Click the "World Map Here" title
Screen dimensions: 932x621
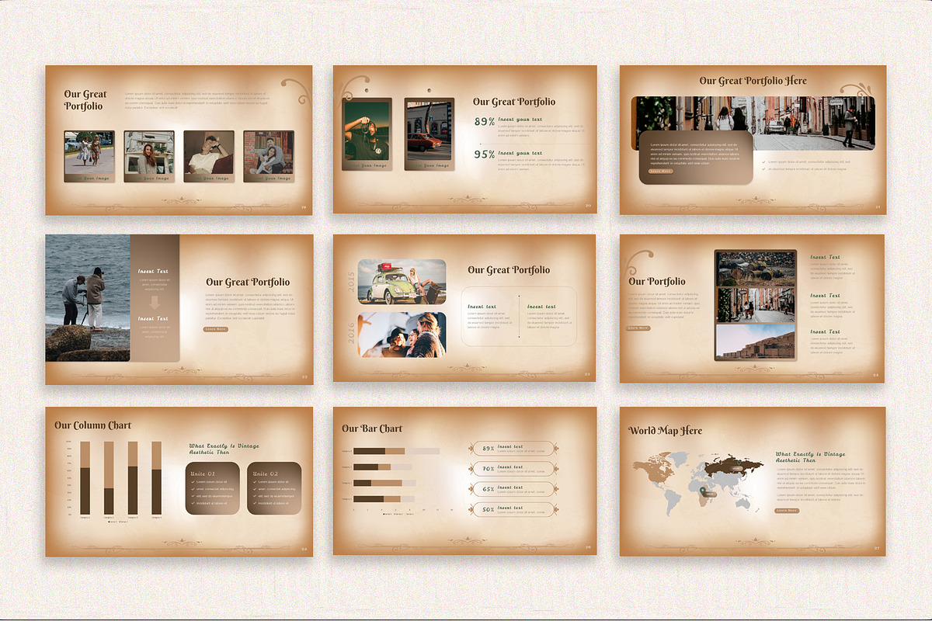666,431
